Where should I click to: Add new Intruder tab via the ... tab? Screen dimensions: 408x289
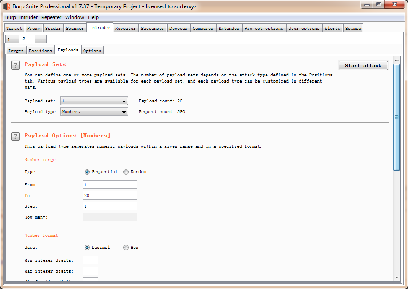point(40,40)
